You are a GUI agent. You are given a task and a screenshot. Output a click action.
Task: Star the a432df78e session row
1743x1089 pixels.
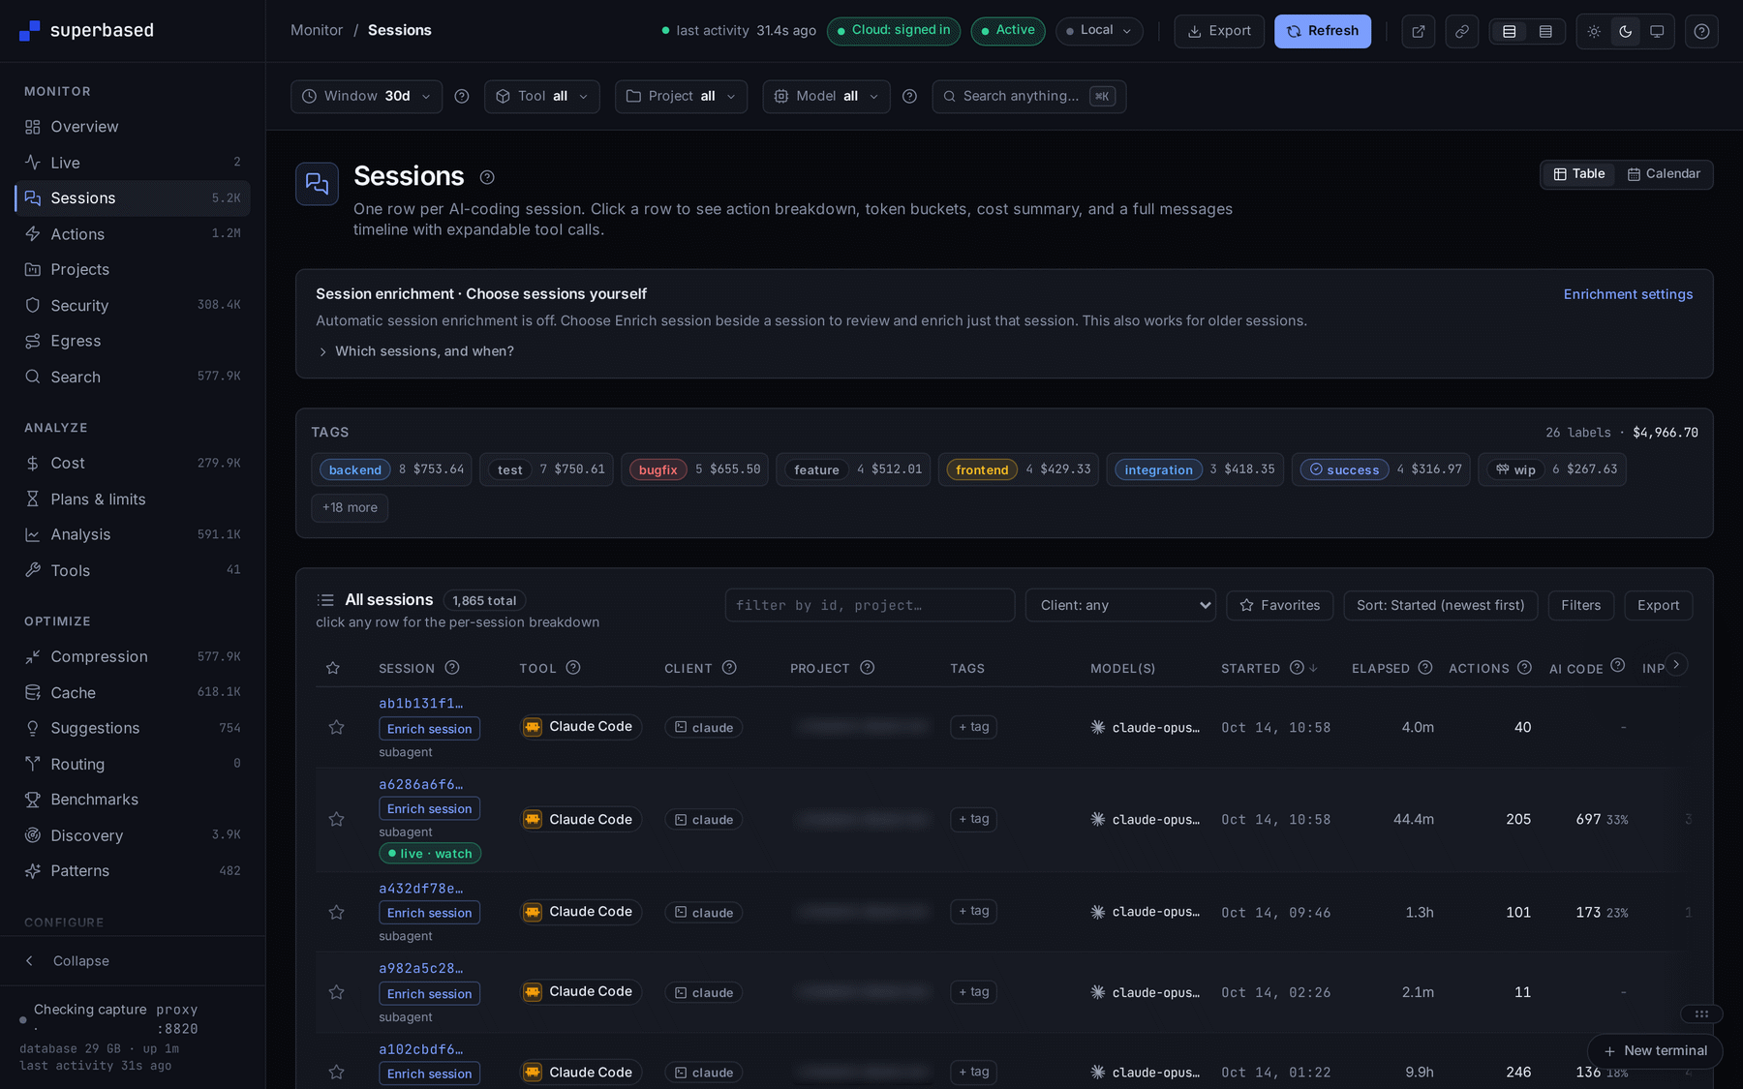336,912
